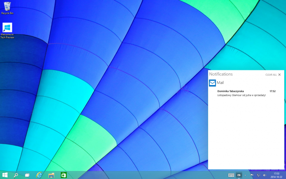Screen dimensions: 286x179
Task: Open the clock showing 17:53
Action: (x=276, y=175)
